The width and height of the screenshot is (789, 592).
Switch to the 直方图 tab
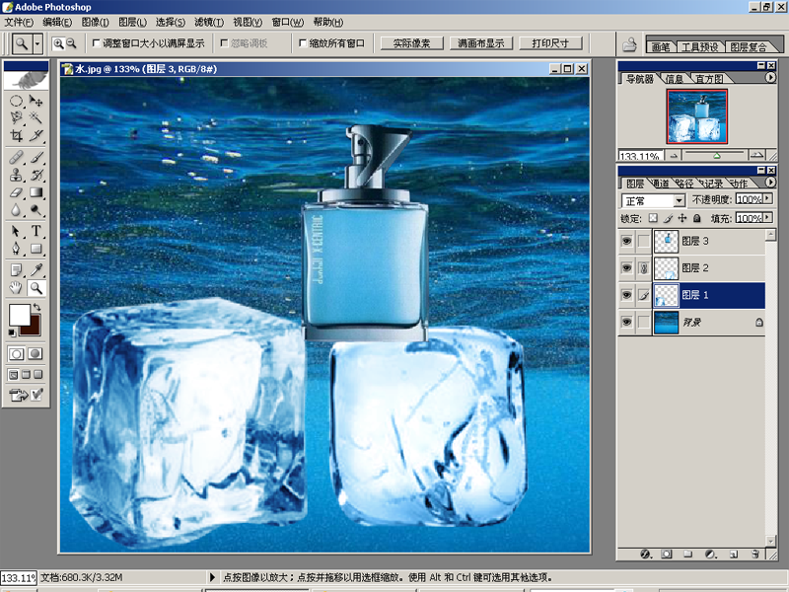(709, 79)
